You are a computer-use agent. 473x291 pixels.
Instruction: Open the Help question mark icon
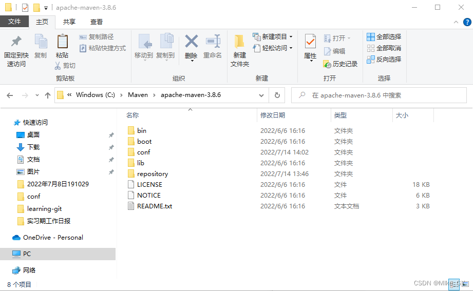(467, 22)
